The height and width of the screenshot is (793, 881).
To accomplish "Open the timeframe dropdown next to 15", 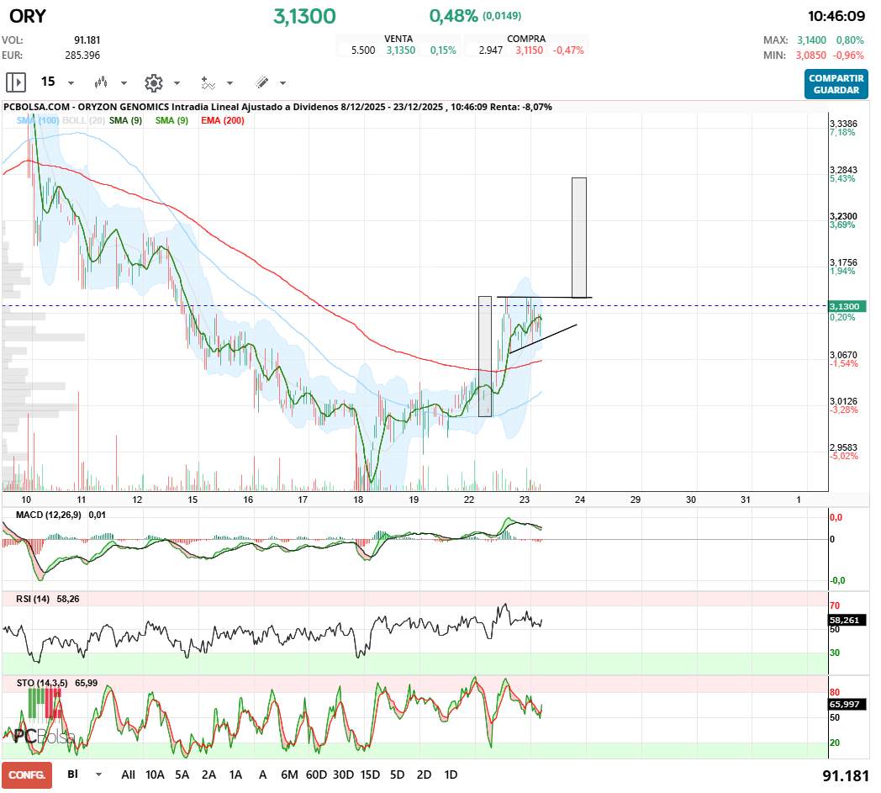I will click(71, 82).
